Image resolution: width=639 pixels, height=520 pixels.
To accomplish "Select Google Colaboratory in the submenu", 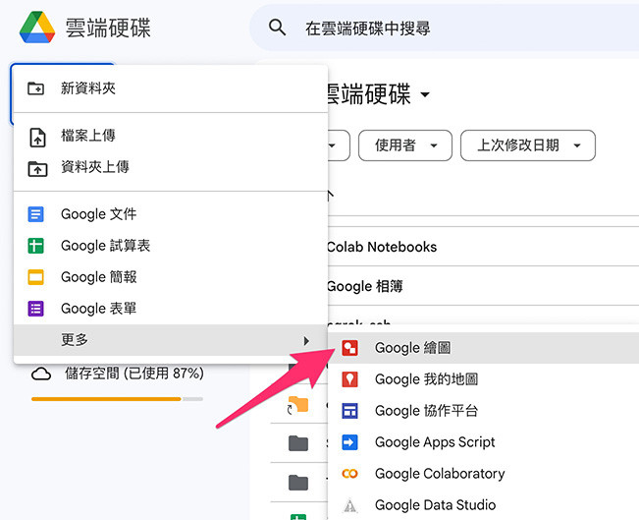I will [483, 474].
